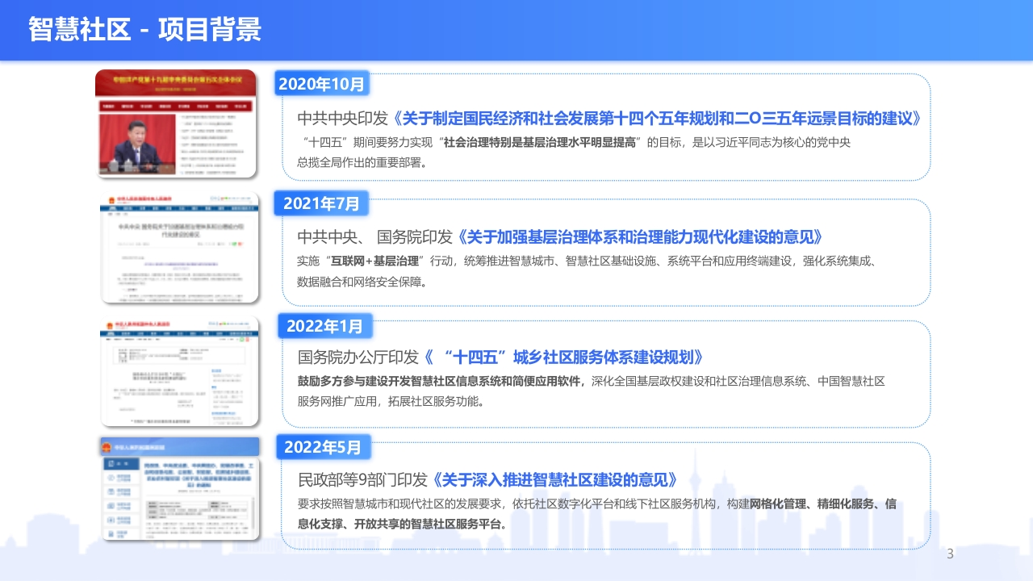
Task: Open thumbnail next to 2022年5月 entry
Action: point(179,489)
